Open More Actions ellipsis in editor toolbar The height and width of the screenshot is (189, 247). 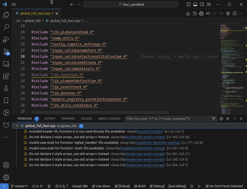tap(241, 13)
